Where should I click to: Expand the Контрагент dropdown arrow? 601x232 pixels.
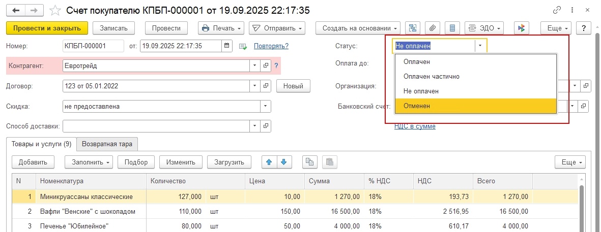[255, 65]
